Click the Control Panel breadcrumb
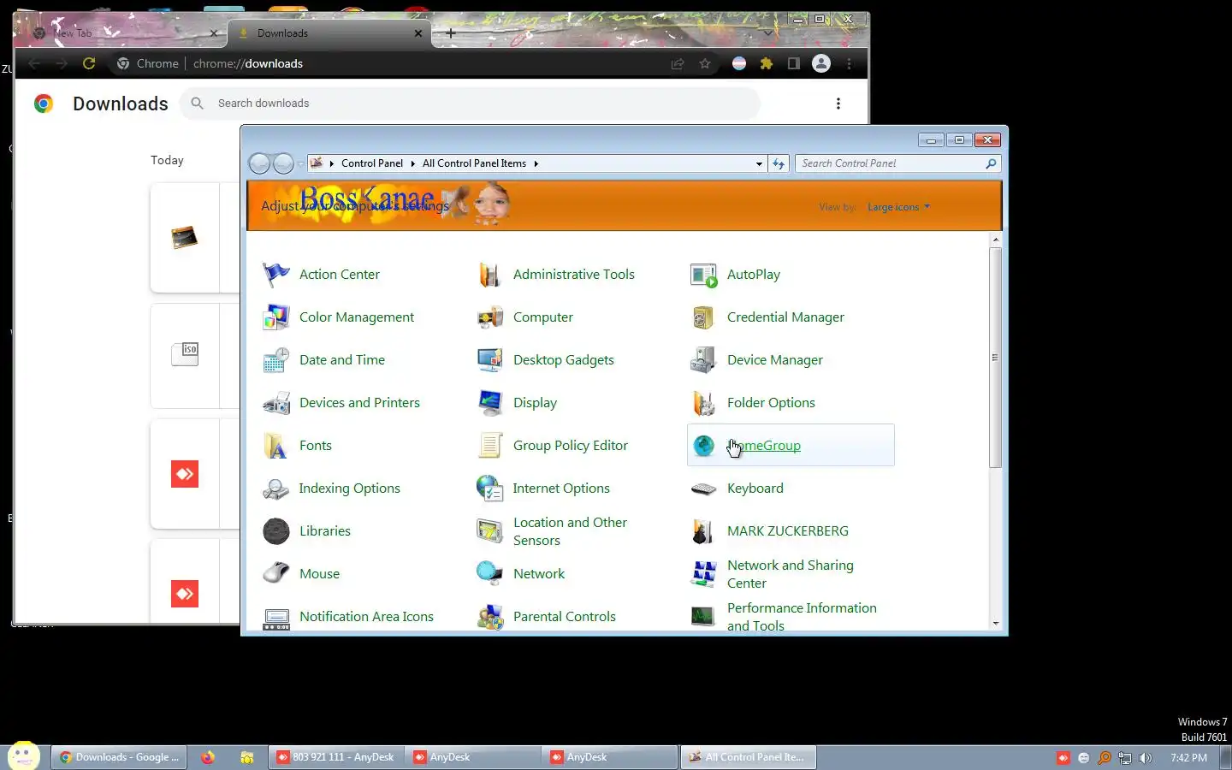This screenshot has height=770, width=1232. point(371,163)
